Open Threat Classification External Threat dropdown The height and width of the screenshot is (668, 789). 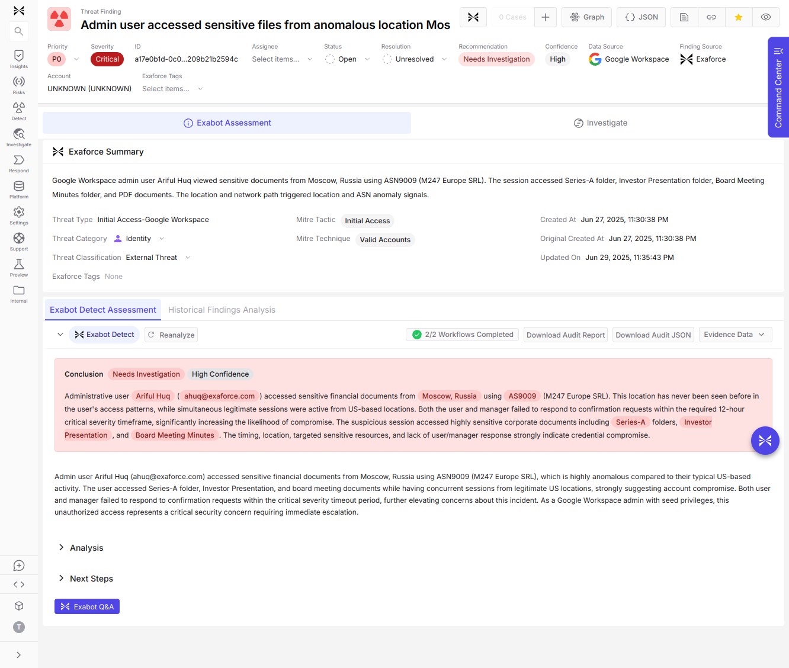[x=158, y=258]
